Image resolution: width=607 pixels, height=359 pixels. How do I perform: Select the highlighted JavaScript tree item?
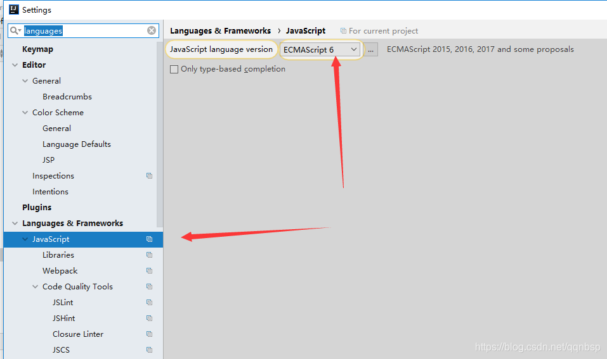[83, 239]
